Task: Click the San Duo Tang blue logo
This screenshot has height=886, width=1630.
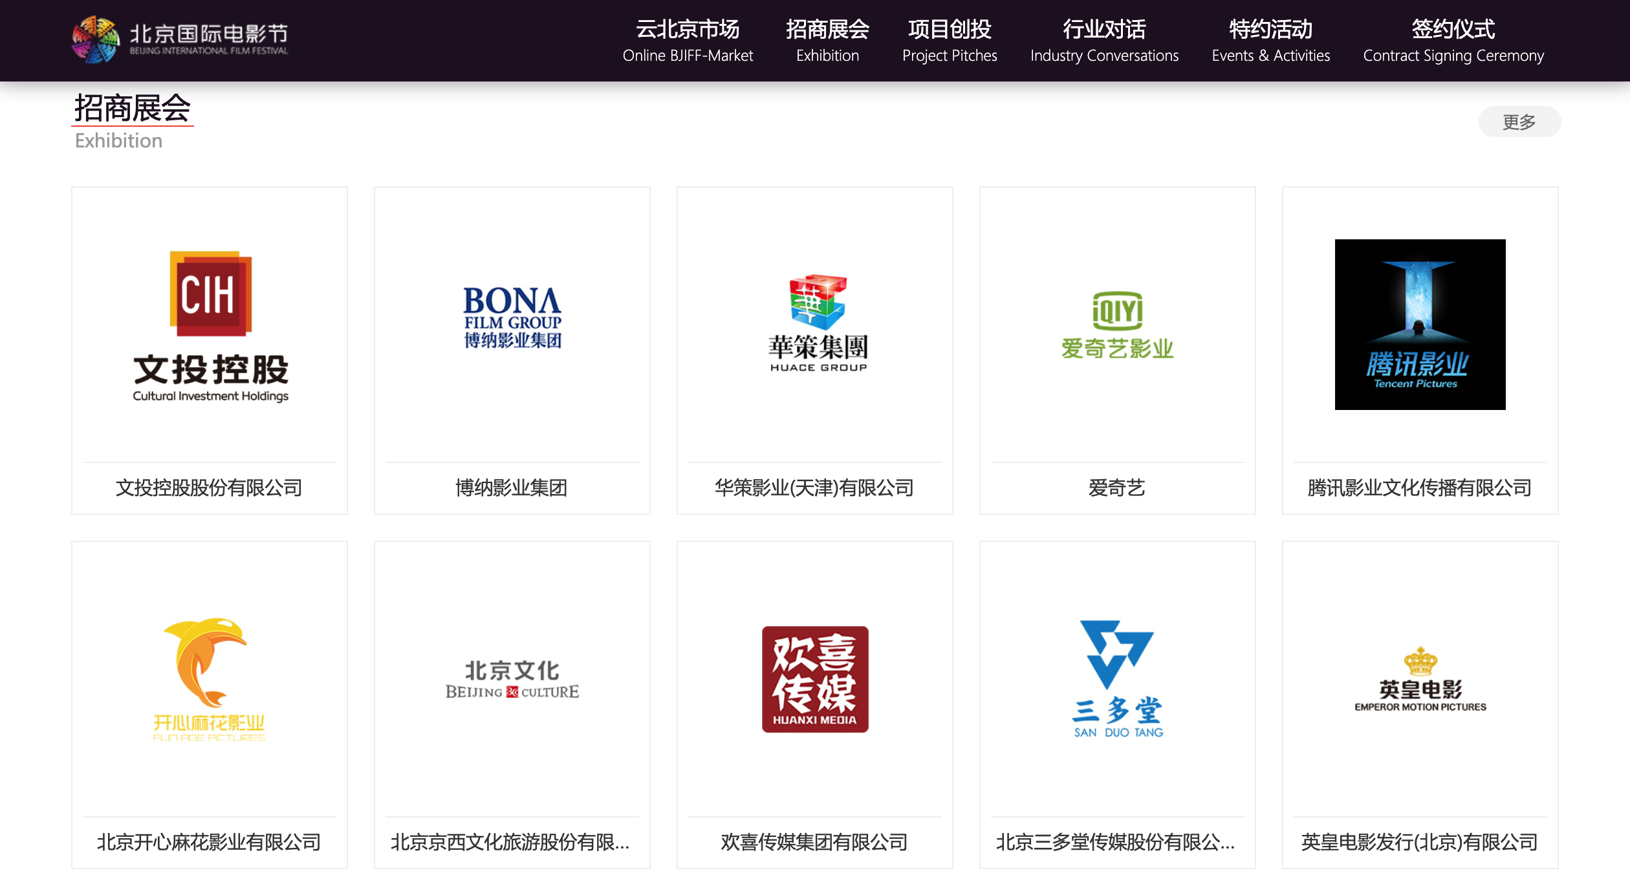Action: (1117, 679)
